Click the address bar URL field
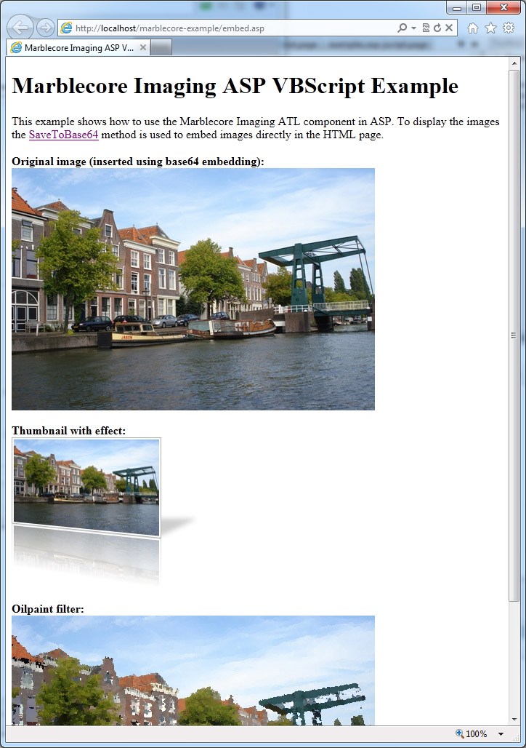Viewport: 526px width, 748px height. pyautogui.click(x=233, y=28)
